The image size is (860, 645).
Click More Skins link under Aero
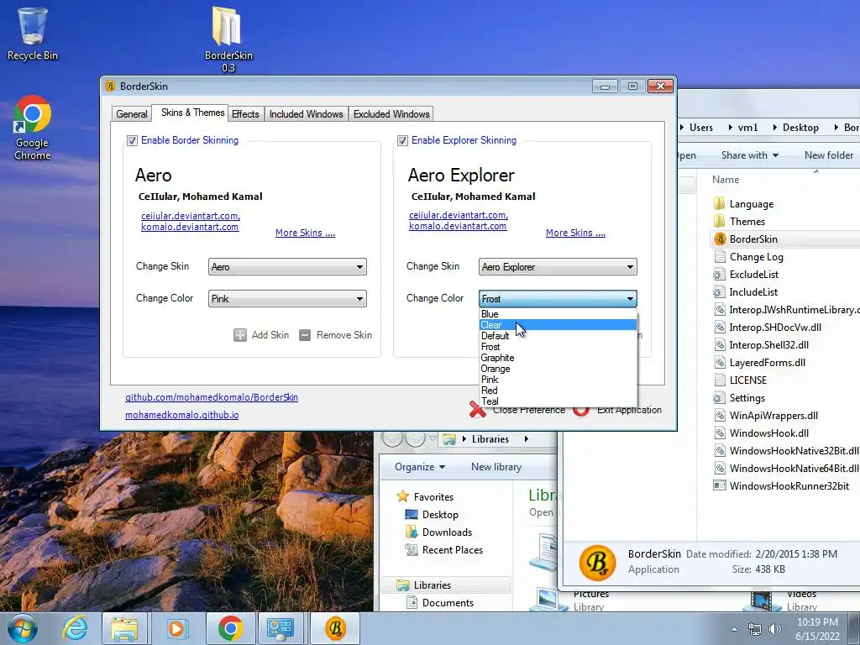pos(305,233)
